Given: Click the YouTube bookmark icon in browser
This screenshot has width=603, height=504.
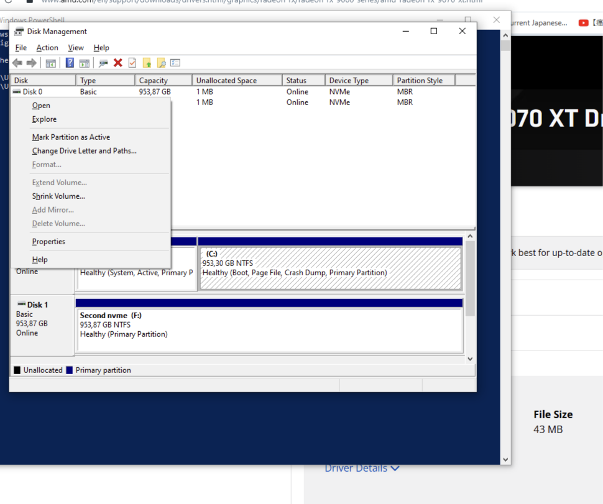Looking at the screenshot, I should click(x=583, y=22).
